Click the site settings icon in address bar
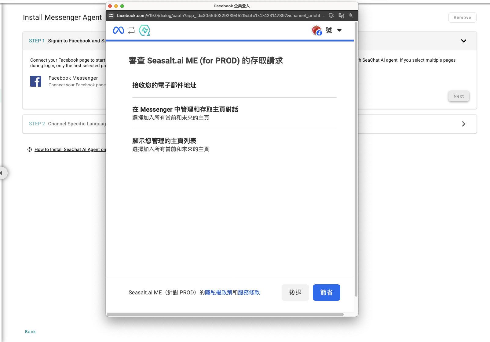The width and height of the screenshot is (490, 342). tap(111, 16)
